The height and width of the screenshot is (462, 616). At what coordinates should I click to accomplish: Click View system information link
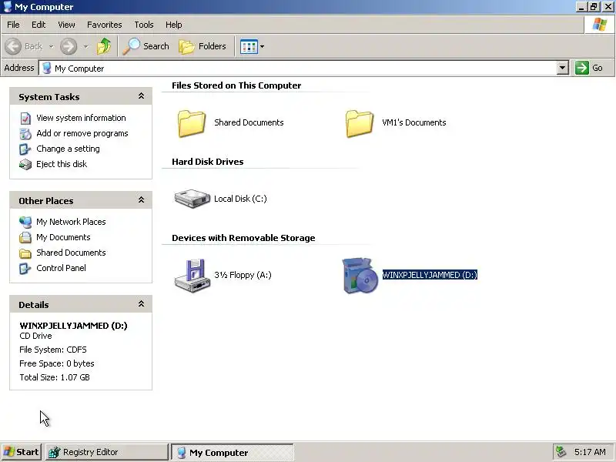tap(81, 118)
